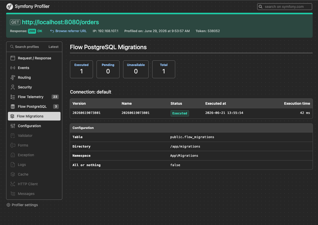Screen dimensions: 318x225
Task: Open the Configuration panel
Action: (34, 126)
